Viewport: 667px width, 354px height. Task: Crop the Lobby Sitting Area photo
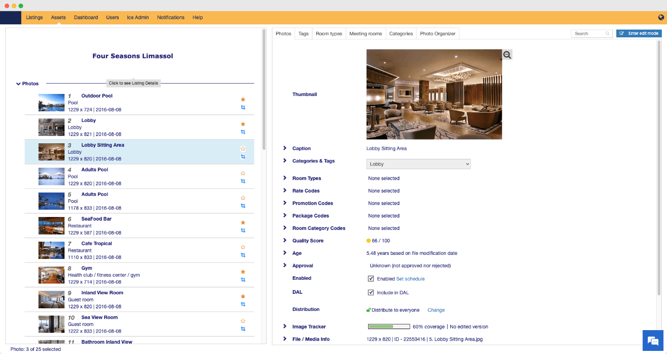click(x=243, y=157)
